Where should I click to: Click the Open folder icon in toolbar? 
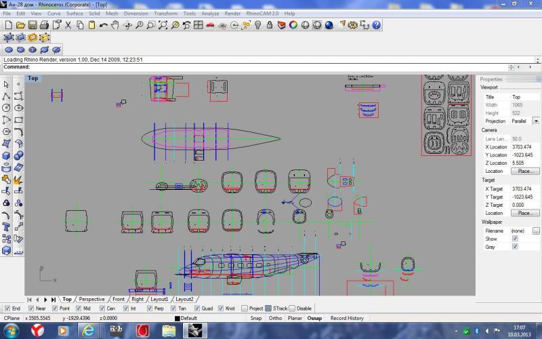(x=20, y=25)
